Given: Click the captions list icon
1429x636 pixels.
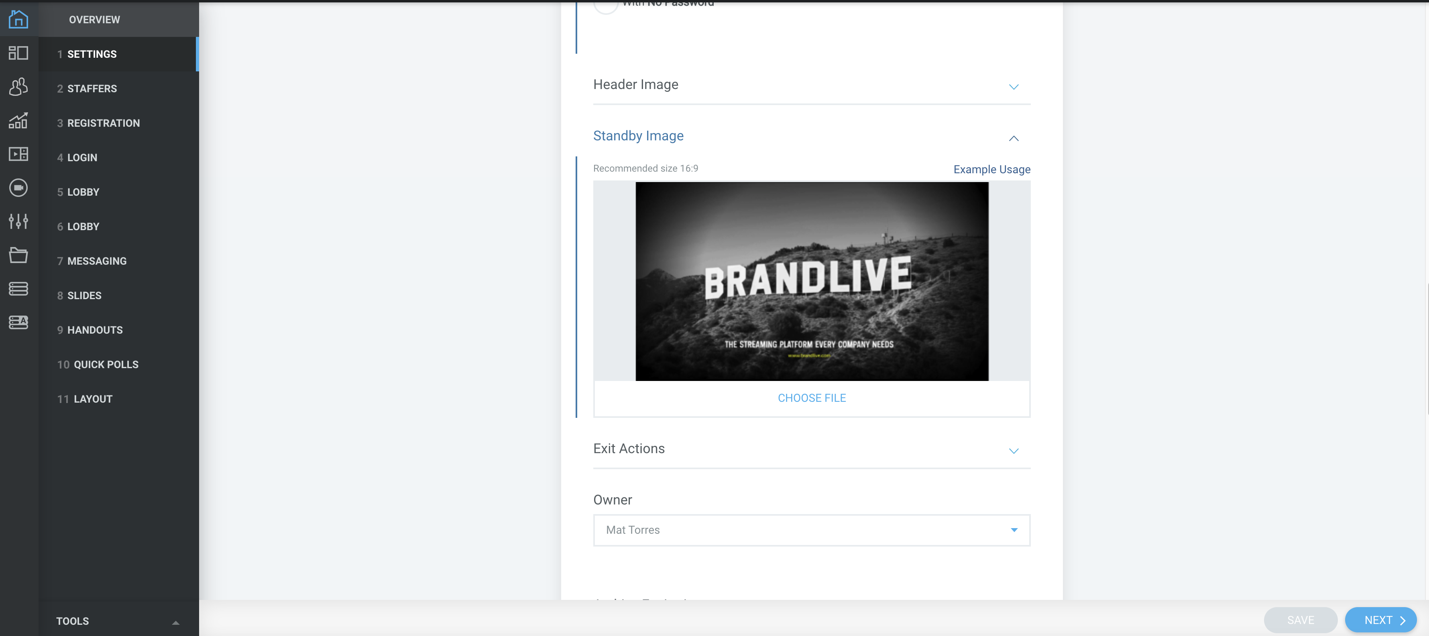Looking at the screenshot, I should tap(18, 322).
